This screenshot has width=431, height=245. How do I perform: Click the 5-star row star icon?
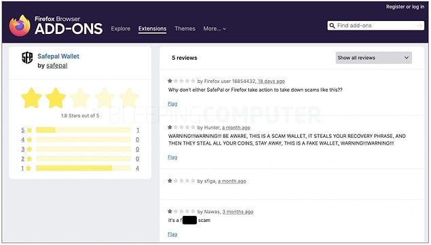click(x=29, y=130)
